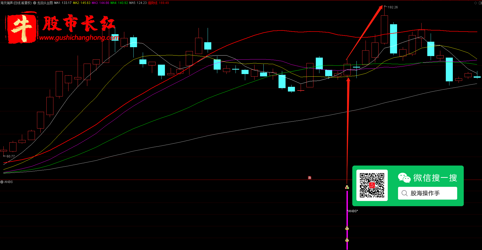The height and width of the screenshot is (250, 482).
Task: Click the yellow MA2: 145.63 label
Action: tap(82, 3)
